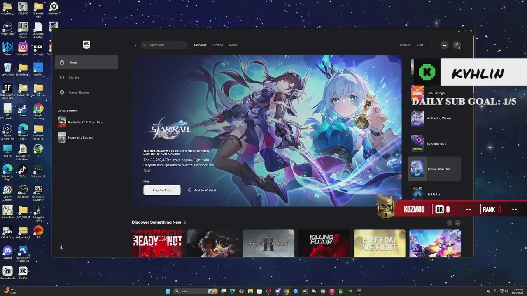
Task: Click the Honkai Star Rail hero banner
Action: pos(267,131)
